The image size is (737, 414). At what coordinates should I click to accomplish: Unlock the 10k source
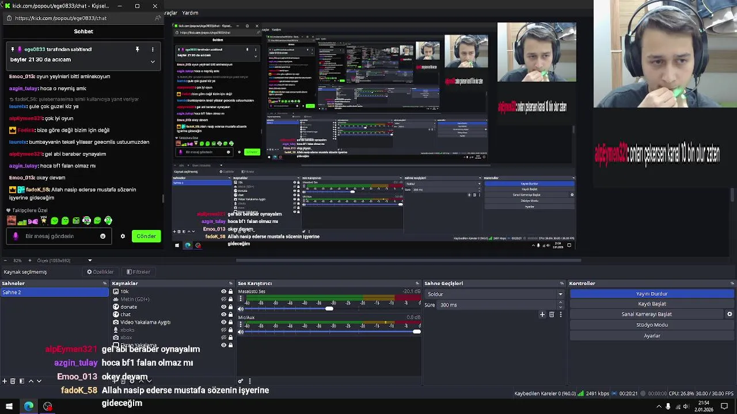point(231,292)
